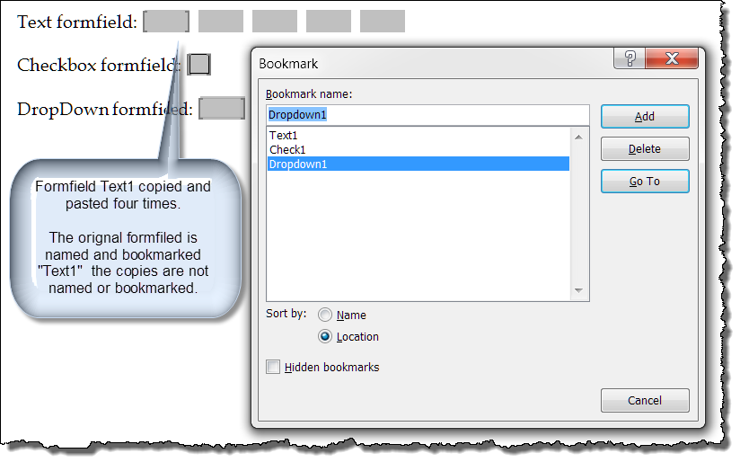Toggle the Checkbox formfield in document
740x462 pixels.
click(198, 64)
